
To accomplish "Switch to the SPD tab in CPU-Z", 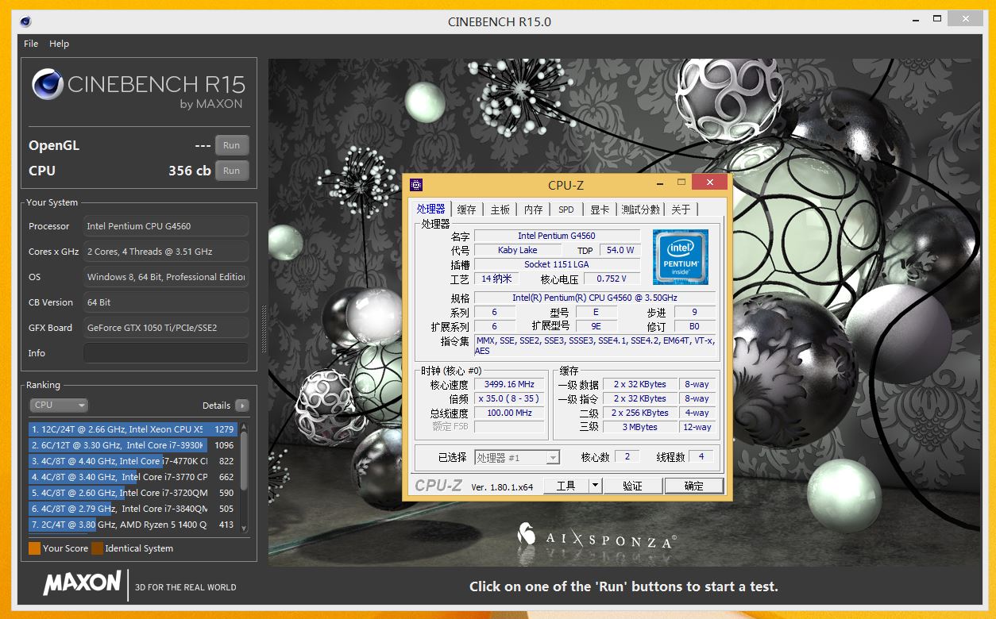I will tap(566, 209).
